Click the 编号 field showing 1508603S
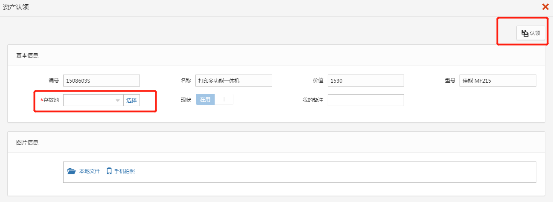The width and height of the screenshot is (553, 202). coord(101,81)
